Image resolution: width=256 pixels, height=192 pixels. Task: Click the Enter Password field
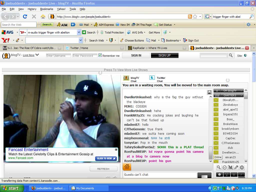pos(85,56)
